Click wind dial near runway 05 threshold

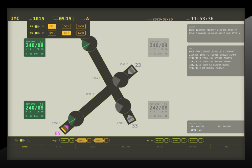[76, 118]
